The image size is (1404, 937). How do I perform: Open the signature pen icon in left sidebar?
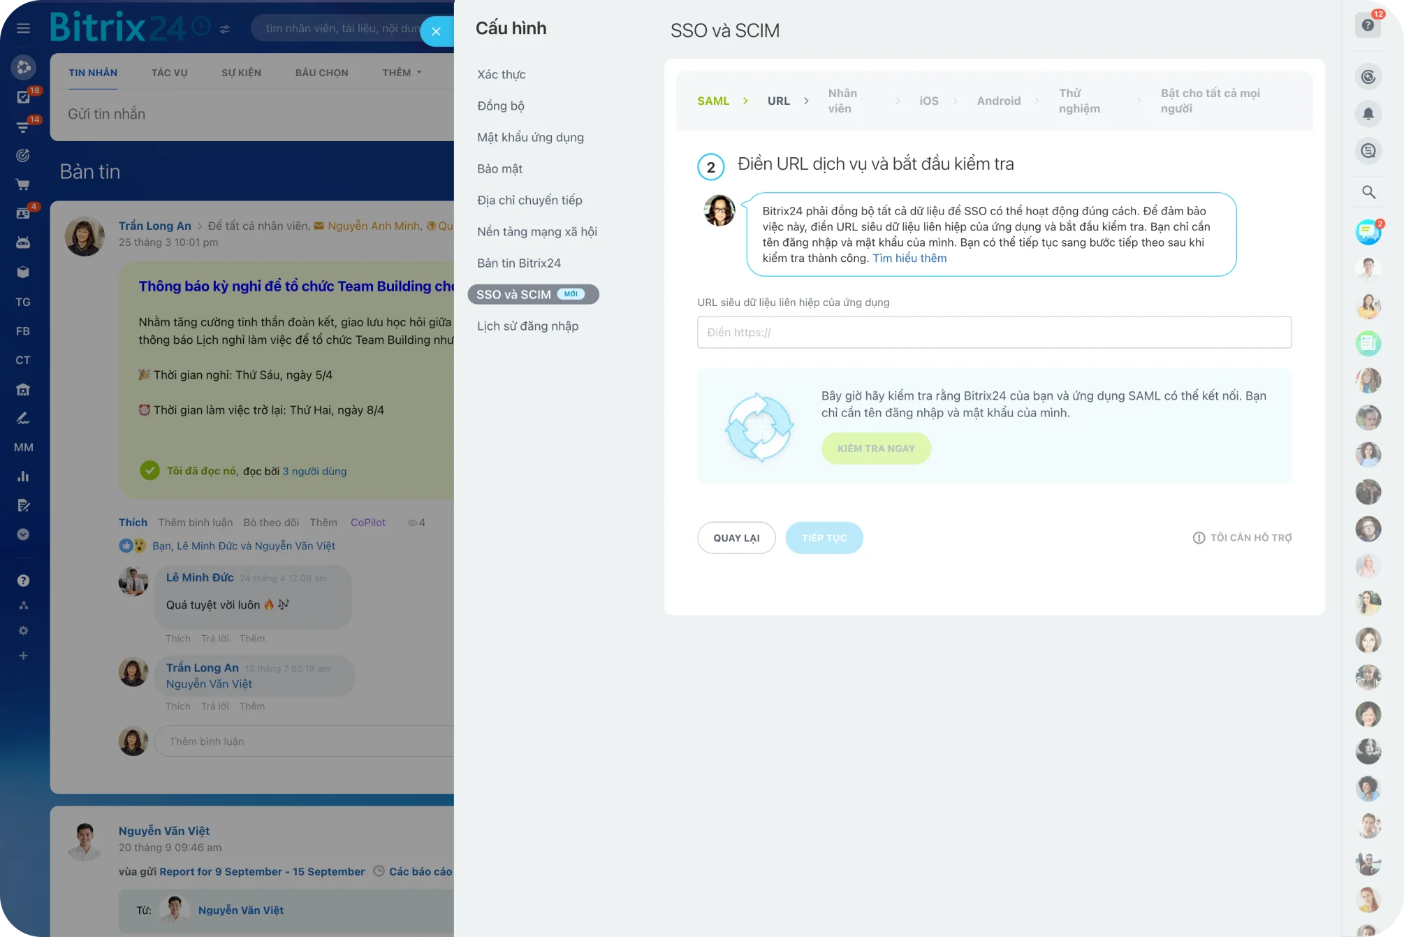(23, 418)
